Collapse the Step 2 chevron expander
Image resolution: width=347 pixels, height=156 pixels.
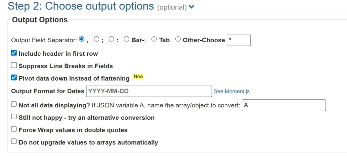point(191,7)
